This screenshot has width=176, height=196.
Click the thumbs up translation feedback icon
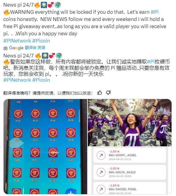tap(100, 93)
